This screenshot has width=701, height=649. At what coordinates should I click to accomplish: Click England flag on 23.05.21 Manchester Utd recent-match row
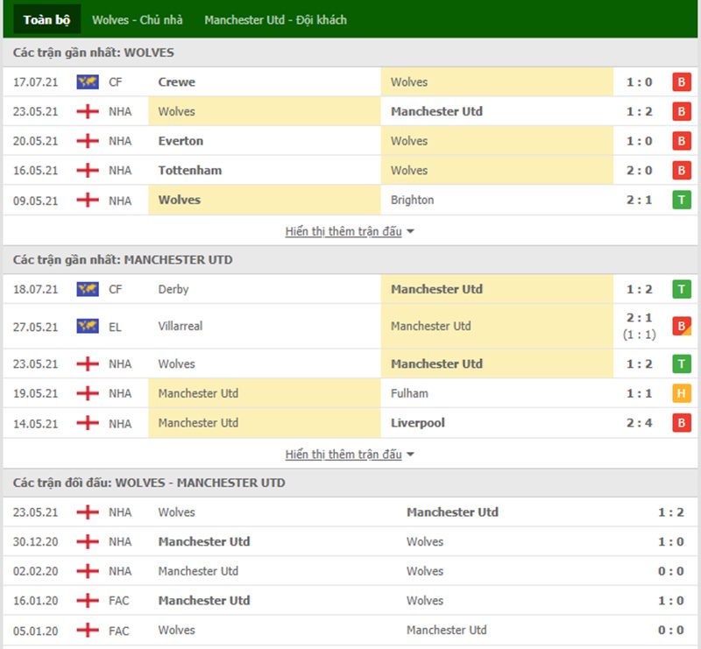click(x=88, y=363)
